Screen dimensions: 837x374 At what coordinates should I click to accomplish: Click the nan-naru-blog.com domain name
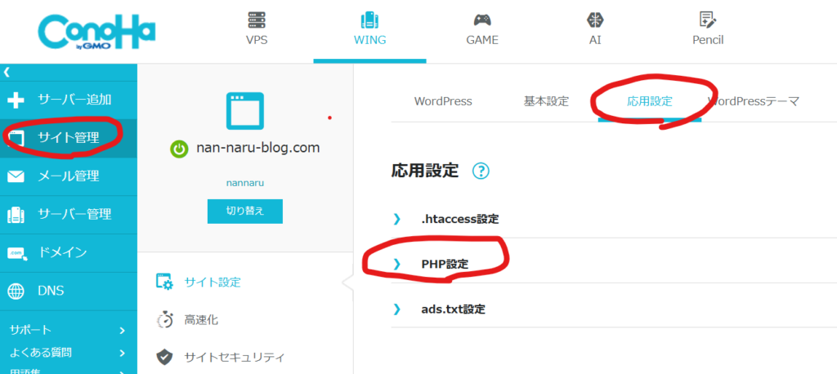click(x=258, y=149)
